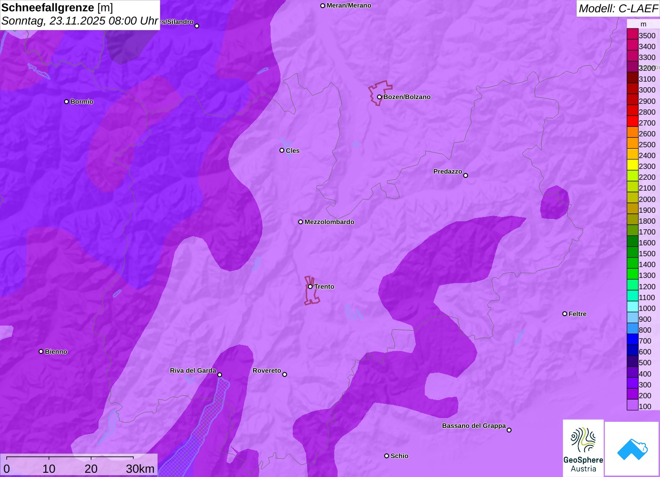
Task: Click the Mezzolombardo marker dot
Action: tap(301, 222)
